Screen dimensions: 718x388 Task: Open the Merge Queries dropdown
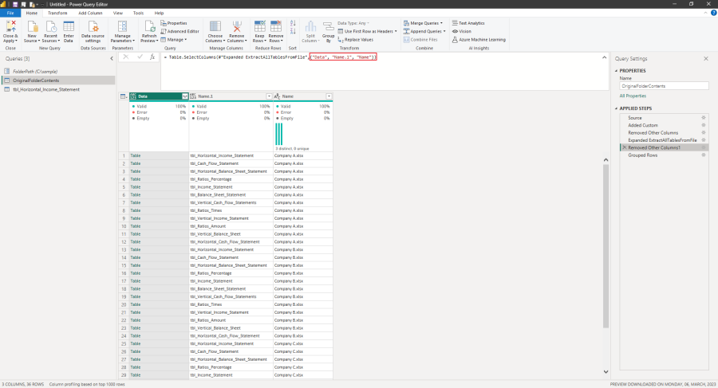coord(423,23)
